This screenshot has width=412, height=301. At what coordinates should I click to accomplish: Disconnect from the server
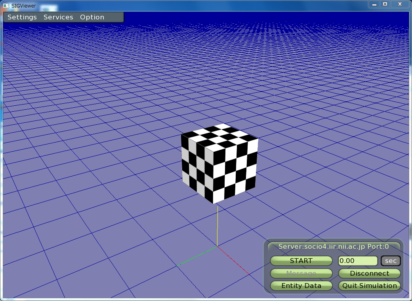point(369,273)
